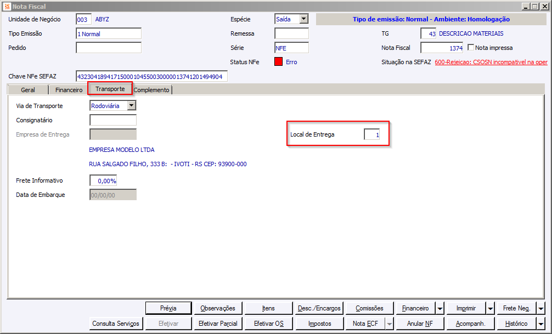The image size is (552, 334).
Task: Open the arrow beside Nota ECF button
Action: [x=389, y=324]
